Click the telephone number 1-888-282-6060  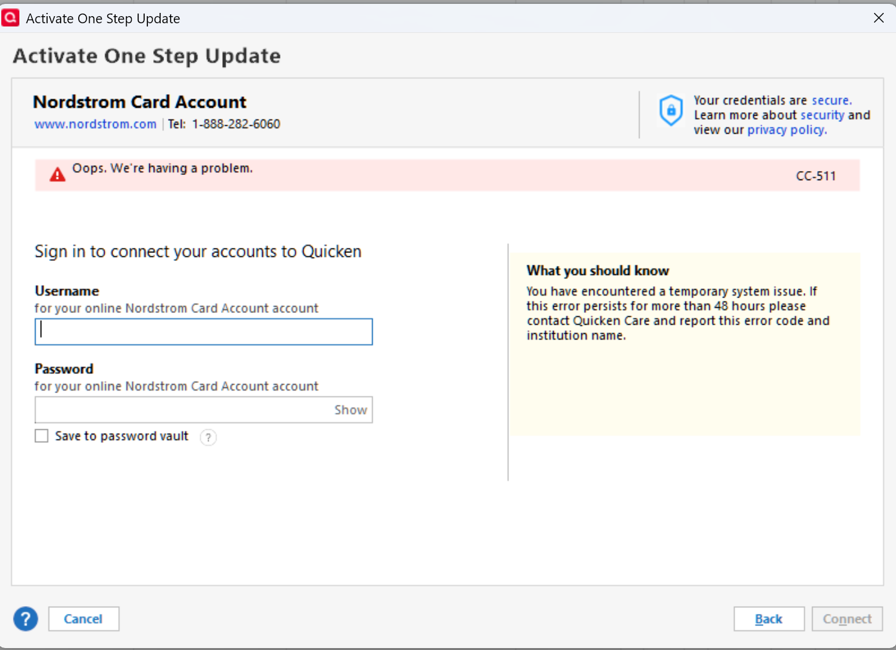tap(236, 124)
